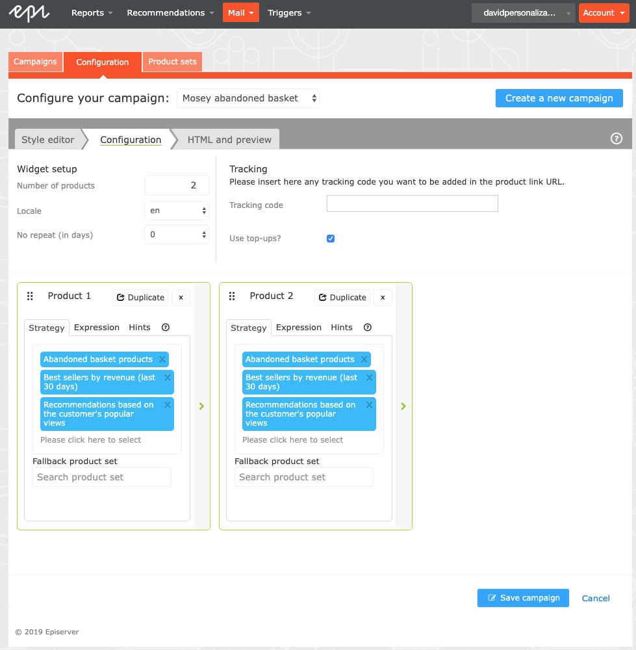The width and height of the screenshot is (636, 650).
Task: Toggle the Use top-ups checkbox
Action: pyautogui.click(x=331, y=239)
